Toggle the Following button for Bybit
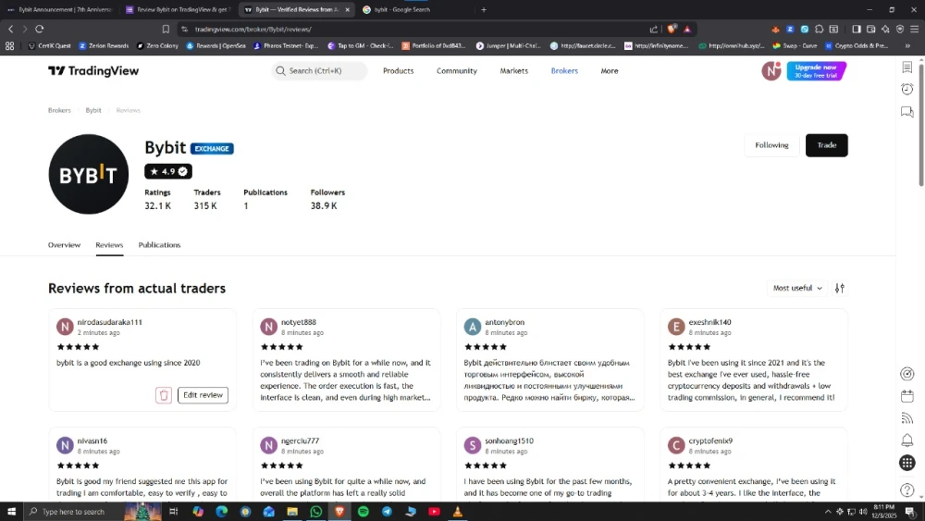This screenshot has height=521, width=925. point(771,145)
